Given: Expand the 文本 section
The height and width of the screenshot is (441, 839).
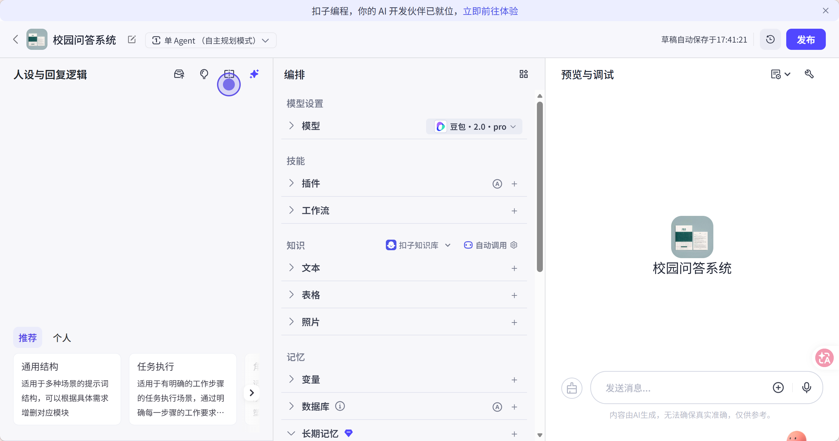Looking at the screenshot, I should click(291, 267).
